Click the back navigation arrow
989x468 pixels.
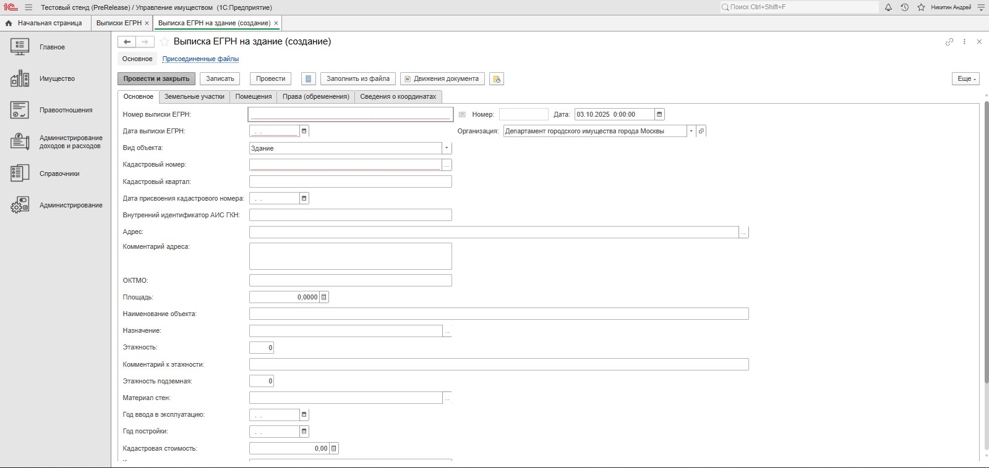point(127,42)
